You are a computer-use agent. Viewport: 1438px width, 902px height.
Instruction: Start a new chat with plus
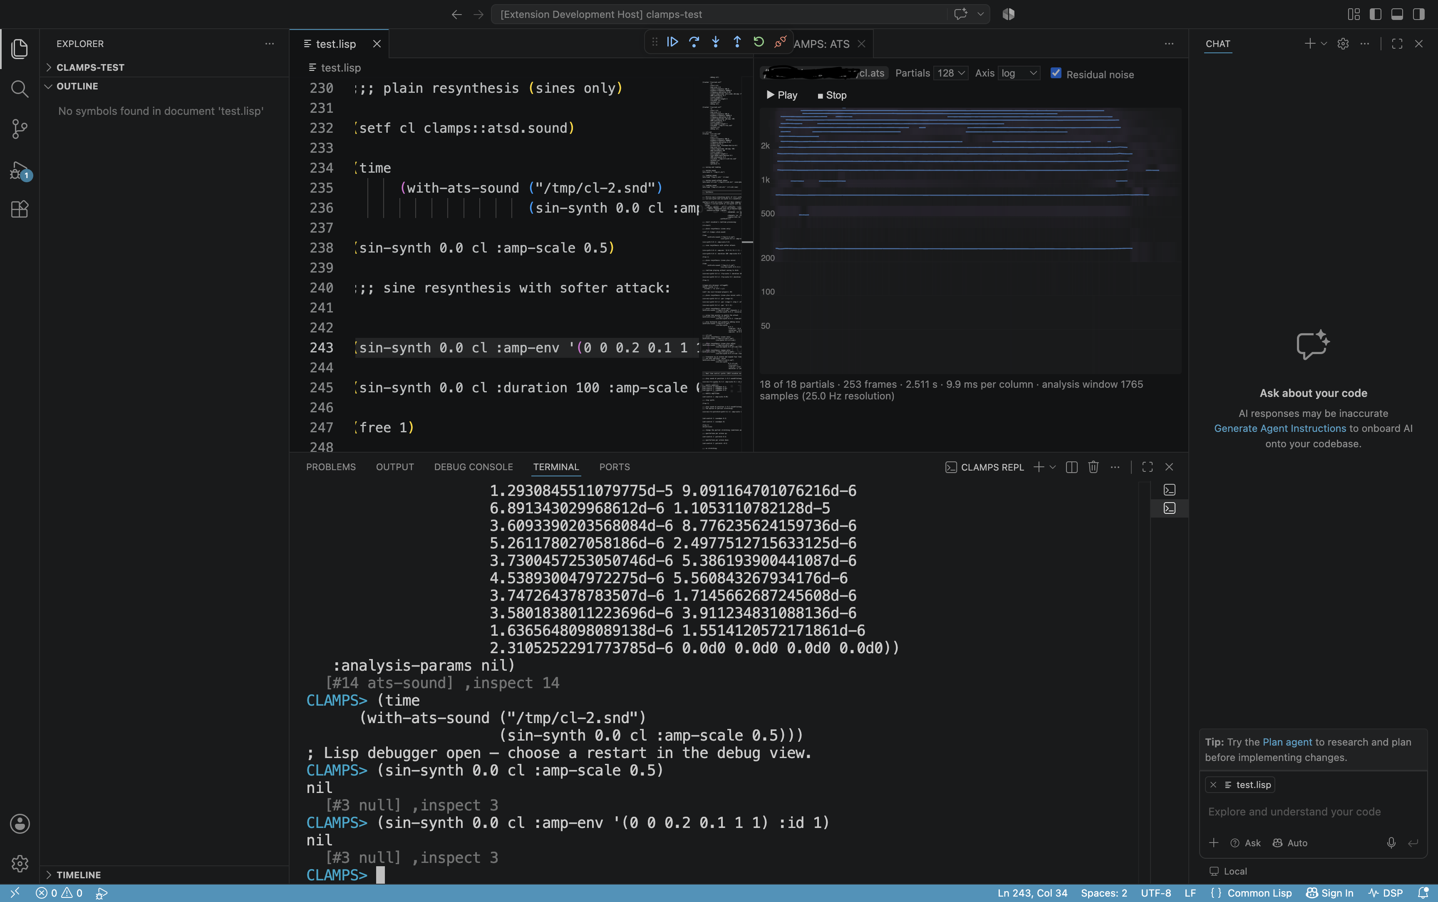(x=1310, y=44)
